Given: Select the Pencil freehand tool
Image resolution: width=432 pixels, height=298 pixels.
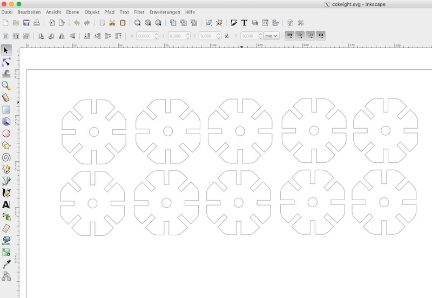Looking at the screenshot, I should (6, 169).
